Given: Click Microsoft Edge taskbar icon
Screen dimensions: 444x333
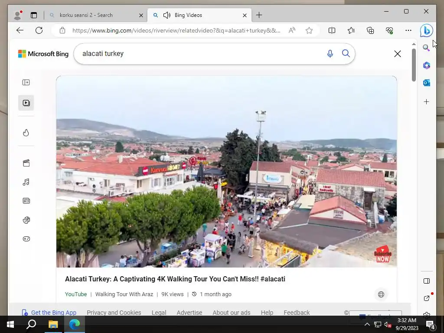Looking at the screenshot, I should pyautogui.click(x=75, y=324).
